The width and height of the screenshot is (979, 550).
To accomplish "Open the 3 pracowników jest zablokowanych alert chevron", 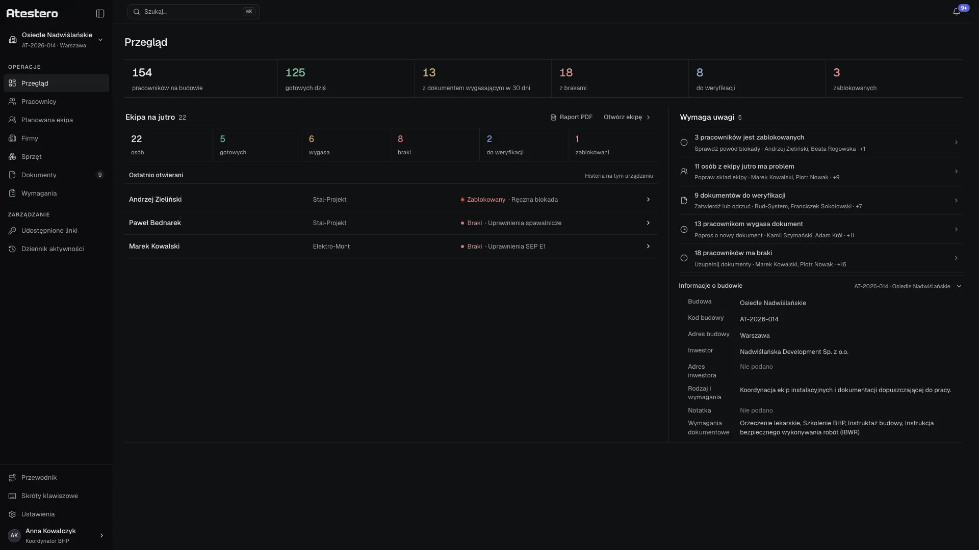I will [x=956, y=143].
